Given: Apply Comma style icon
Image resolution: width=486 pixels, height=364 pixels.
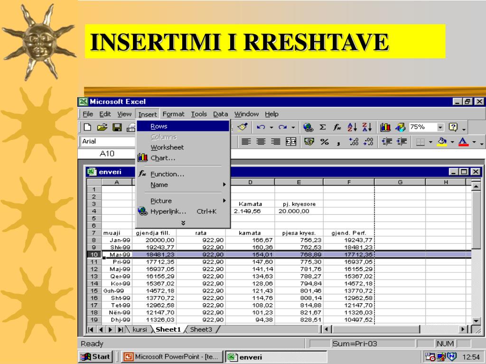Looking at the screenshot, I should [x=338, y=143].
